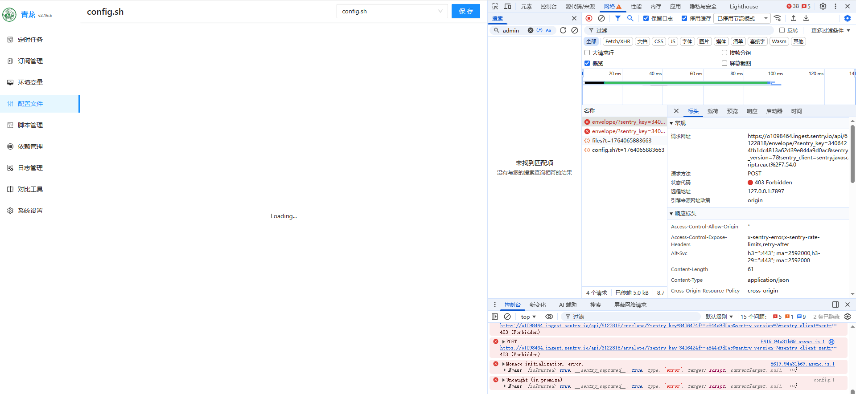Uncheck the preserve log checkbox
Image resolution: width=856 pixels, height=394 pixels.
click(646, 18)
